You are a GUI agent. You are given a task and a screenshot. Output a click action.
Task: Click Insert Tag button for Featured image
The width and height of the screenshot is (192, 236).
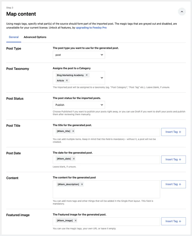click(174, 221)
